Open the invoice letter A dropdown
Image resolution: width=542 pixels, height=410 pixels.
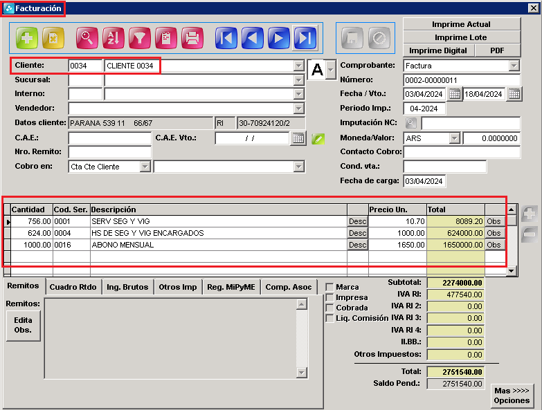point(331,70)
